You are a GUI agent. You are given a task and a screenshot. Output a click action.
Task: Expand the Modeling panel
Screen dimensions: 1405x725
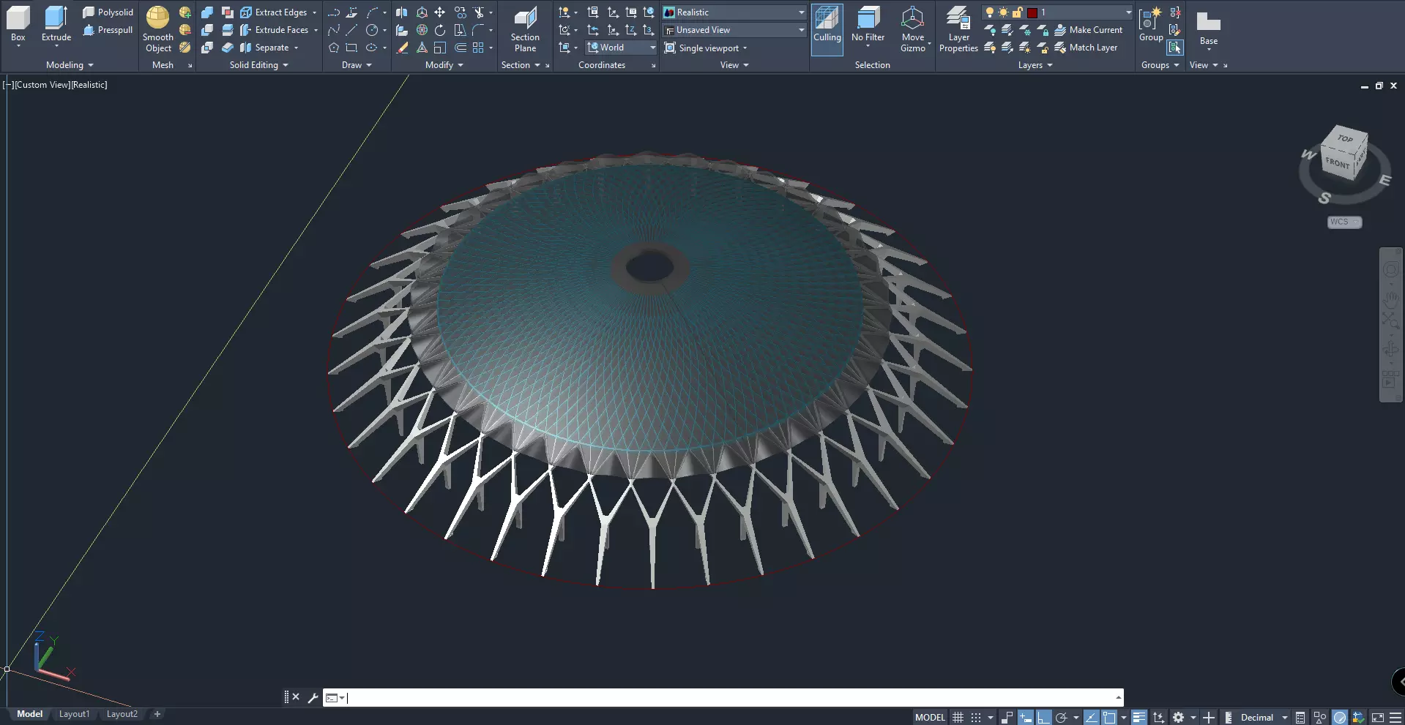pyautogui.click(x=70, y=65)
